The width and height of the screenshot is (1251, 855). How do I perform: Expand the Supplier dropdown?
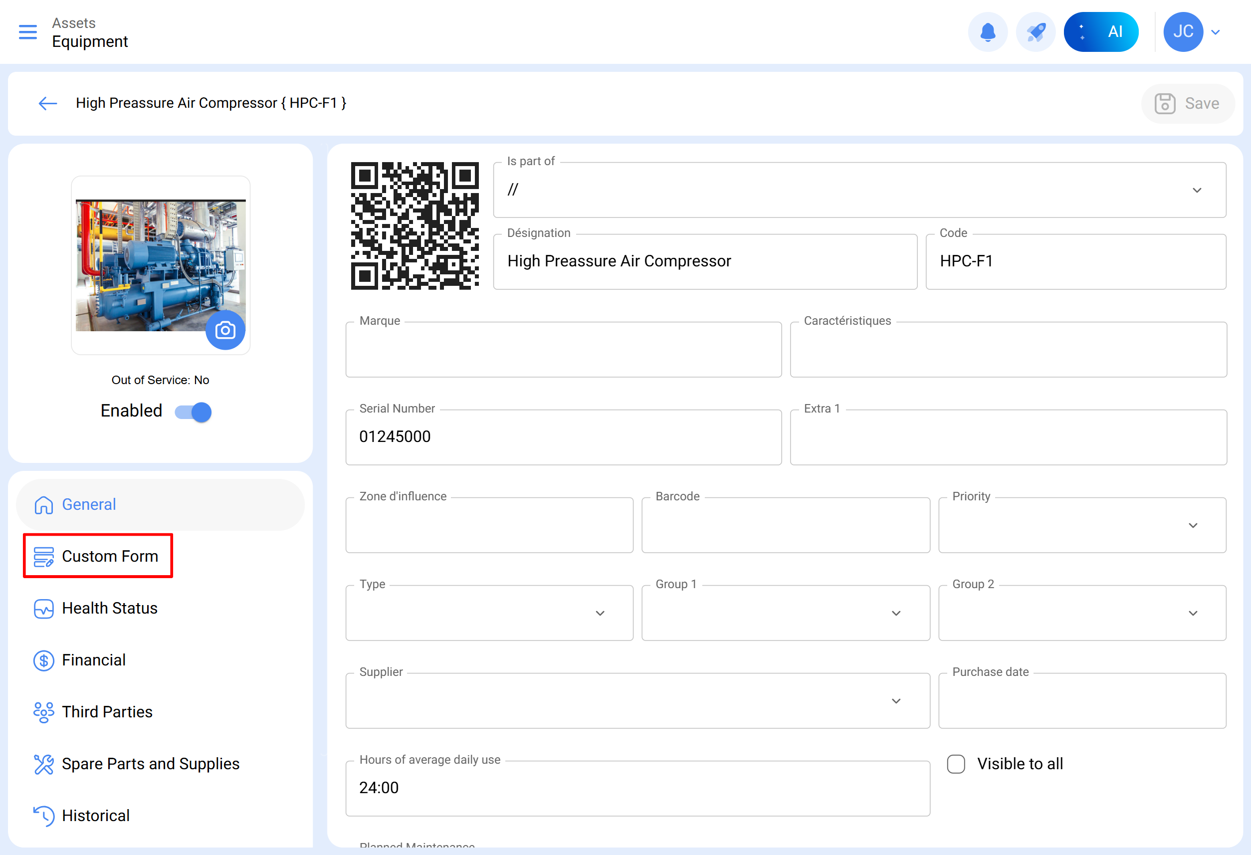click(896, 701)
